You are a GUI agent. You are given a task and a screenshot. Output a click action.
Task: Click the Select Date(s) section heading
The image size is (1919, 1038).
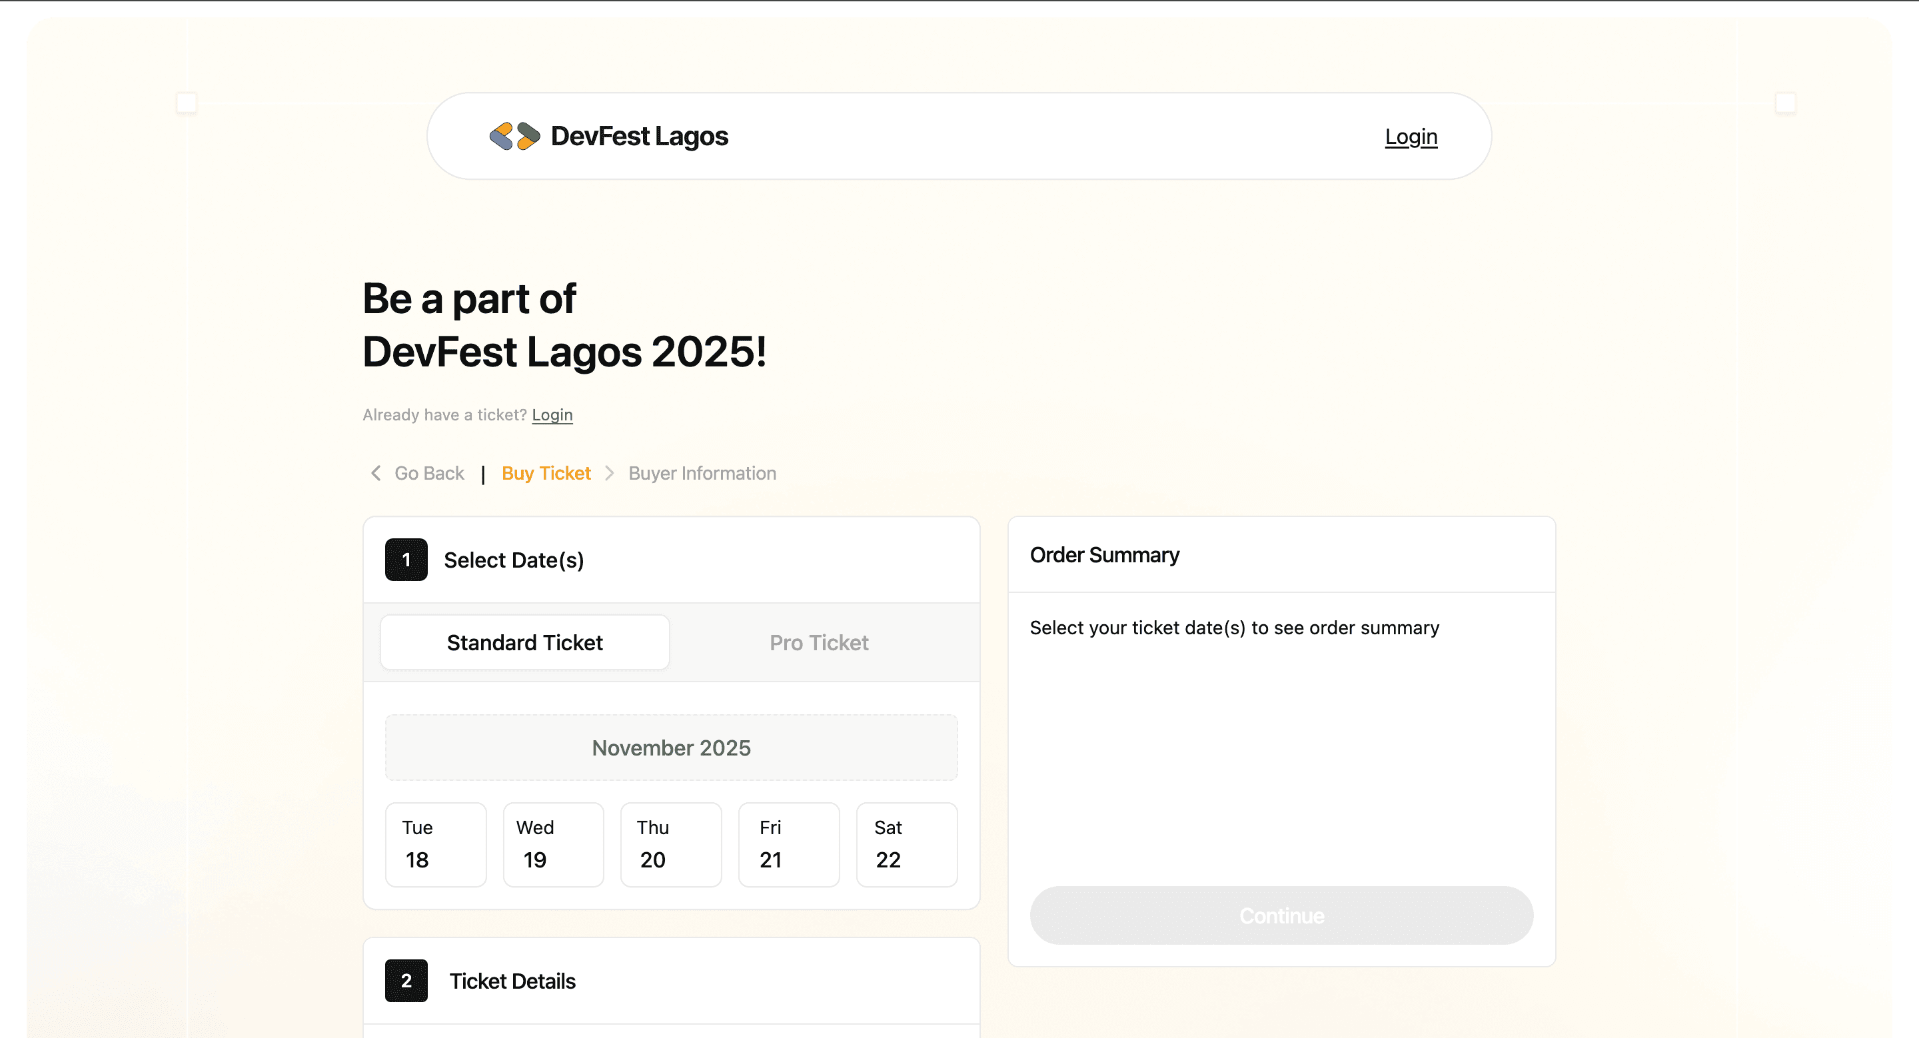[x=514, y=560]
